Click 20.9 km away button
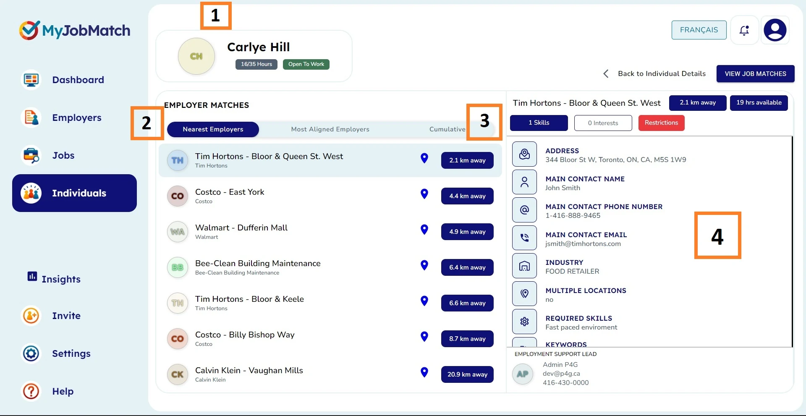The width and height of the screenshot is (806, 416). coord(467,374)
